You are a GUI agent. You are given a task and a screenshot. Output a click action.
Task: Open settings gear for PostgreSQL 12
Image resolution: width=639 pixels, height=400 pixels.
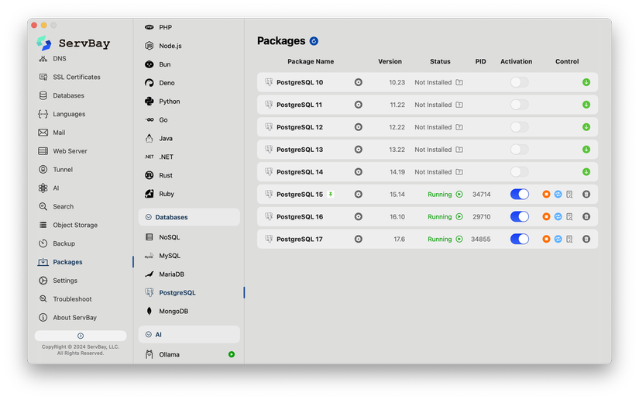tap(358, 127)
